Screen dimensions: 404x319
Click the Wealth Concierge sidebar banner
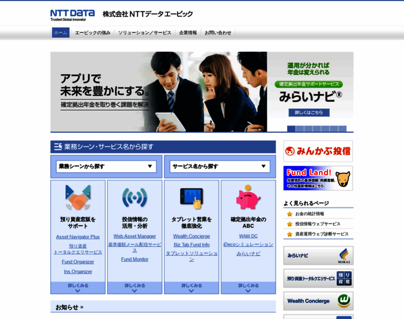click(318, 301)
